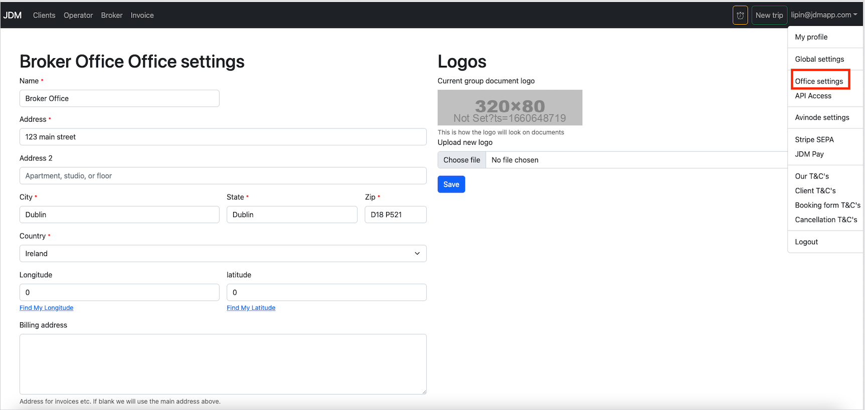Follow the Find My Longitude link
The width and height of the screenshot is (865, 410).
[x=46, y=308]
